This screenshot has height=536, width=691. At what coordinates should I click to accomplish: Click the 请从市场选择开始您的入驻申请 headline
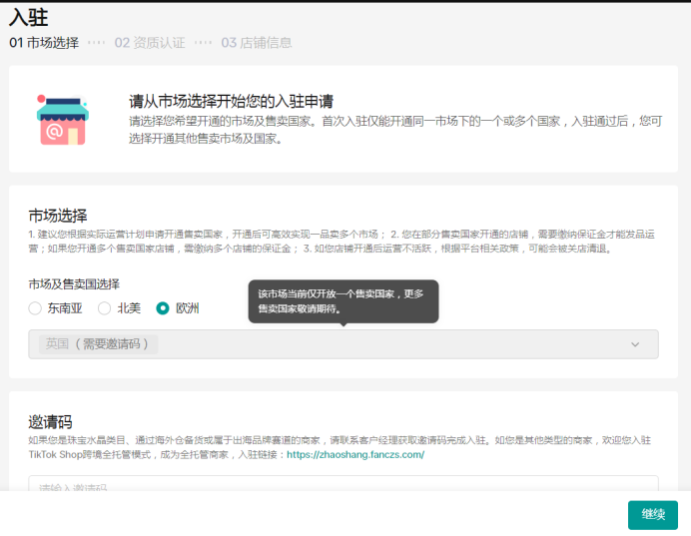[x=231, y=101]
